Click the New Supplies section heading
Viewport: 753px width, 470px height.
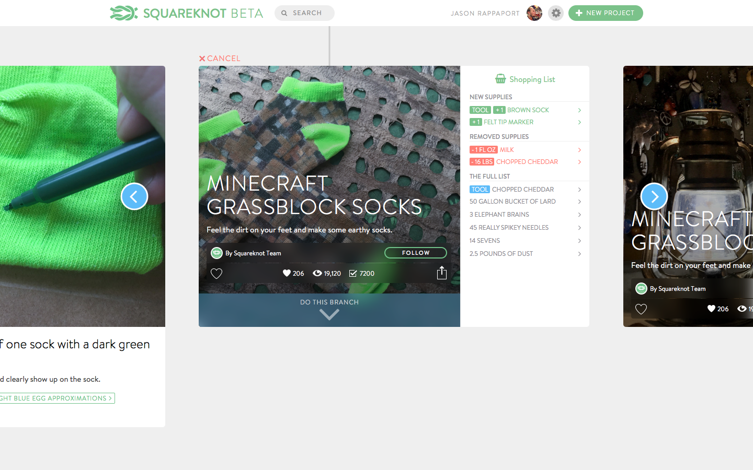[491, 97]
